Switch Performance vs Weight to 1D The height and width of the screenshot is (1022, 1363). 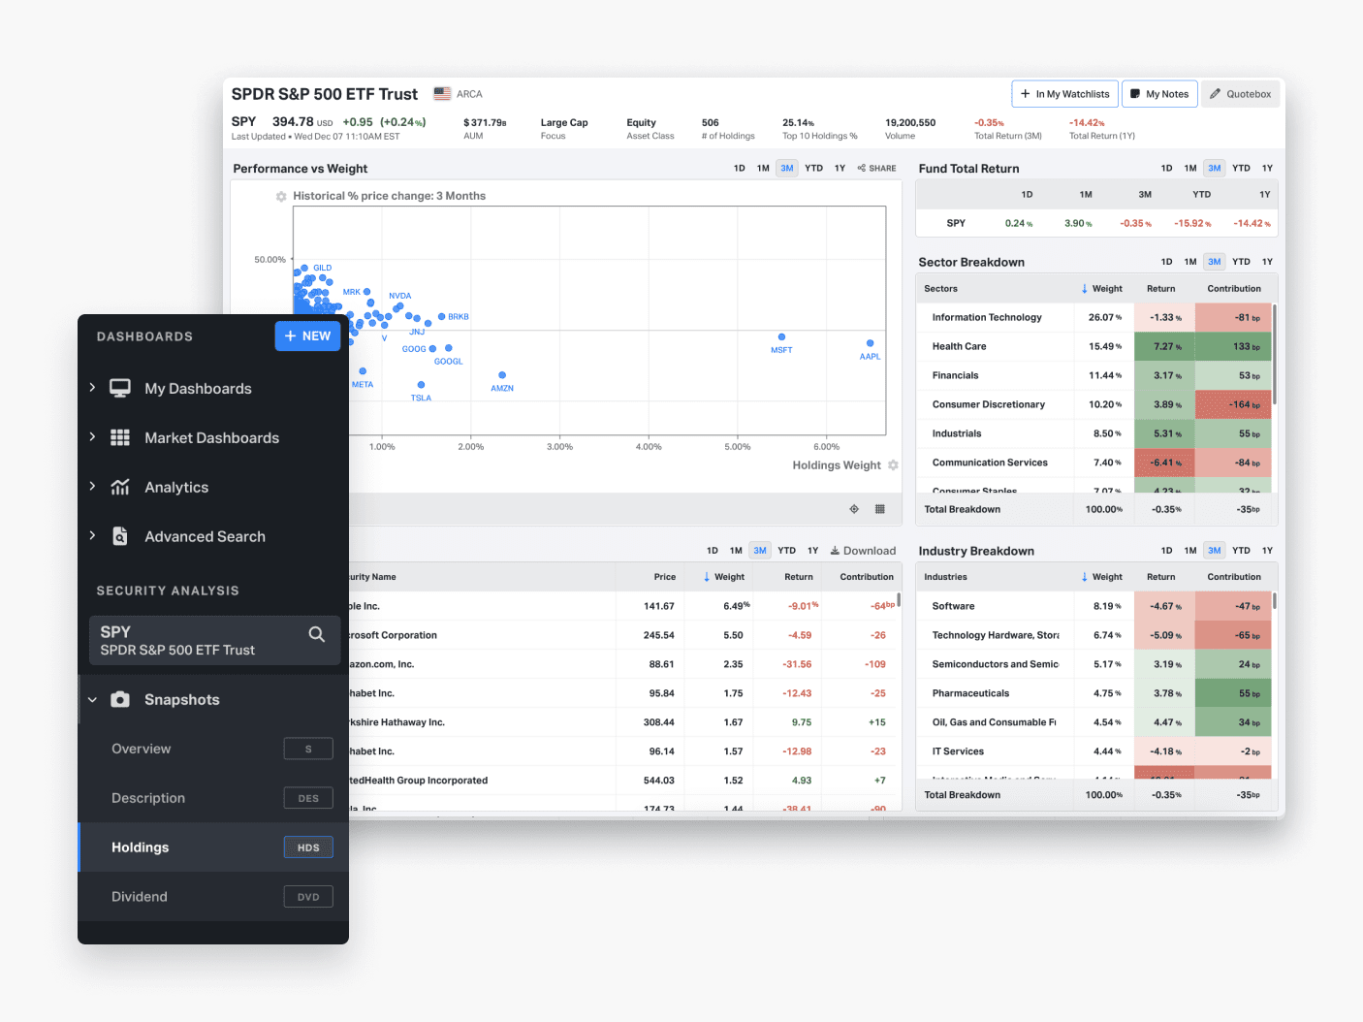pos(739,169)
